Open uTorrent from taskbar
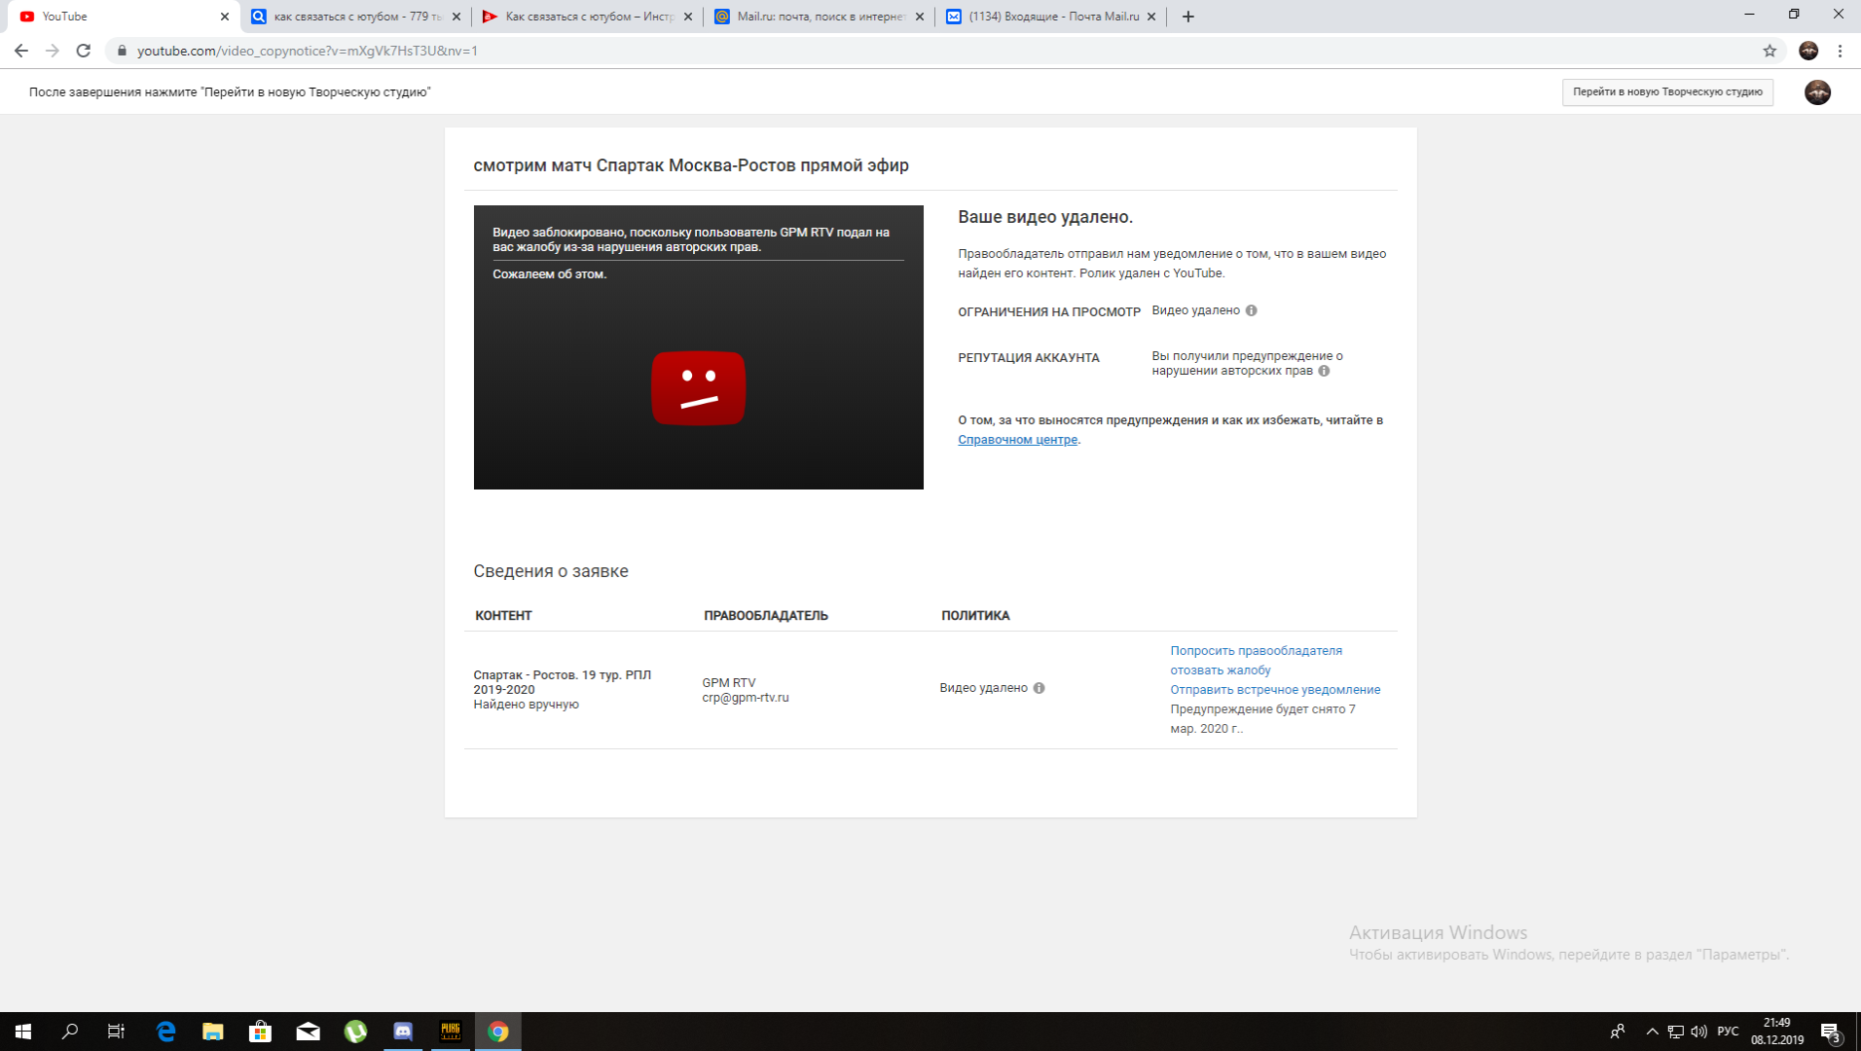Screen dimensions: 1861x1051 click(x=355, y=1032)
